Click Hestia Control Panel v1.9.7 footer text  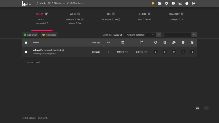point(35,118)
